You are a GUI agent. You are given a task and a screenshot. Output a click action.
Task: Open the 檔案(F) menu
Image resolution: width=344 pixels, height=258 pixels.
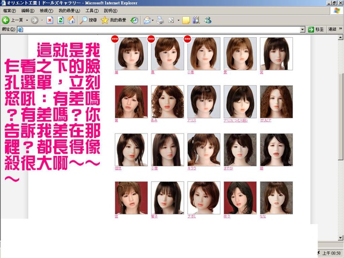(x=9, y=10)
